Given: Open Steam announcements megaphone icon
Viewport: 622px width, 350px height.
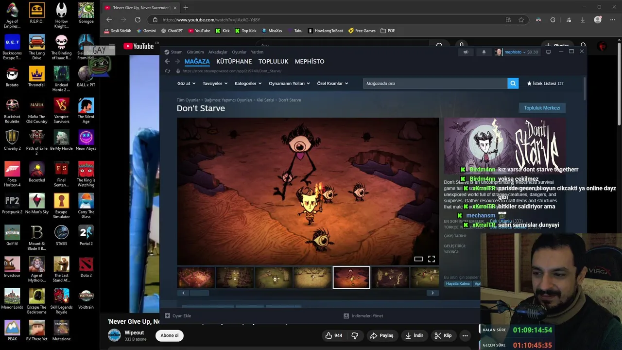Looking at the screenshot, I should [466, 52].
